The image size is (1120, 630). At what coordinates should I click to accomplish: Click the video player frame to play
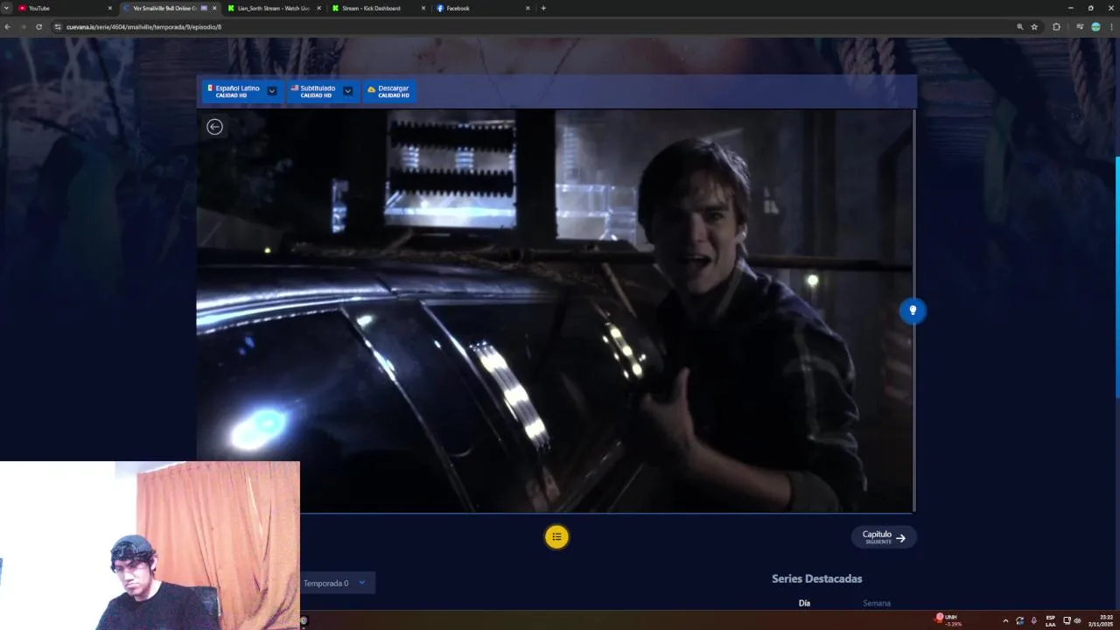tap(555, 311)
